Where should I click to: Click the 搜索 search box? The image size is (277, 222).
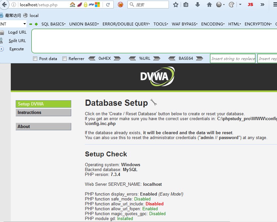148,5
